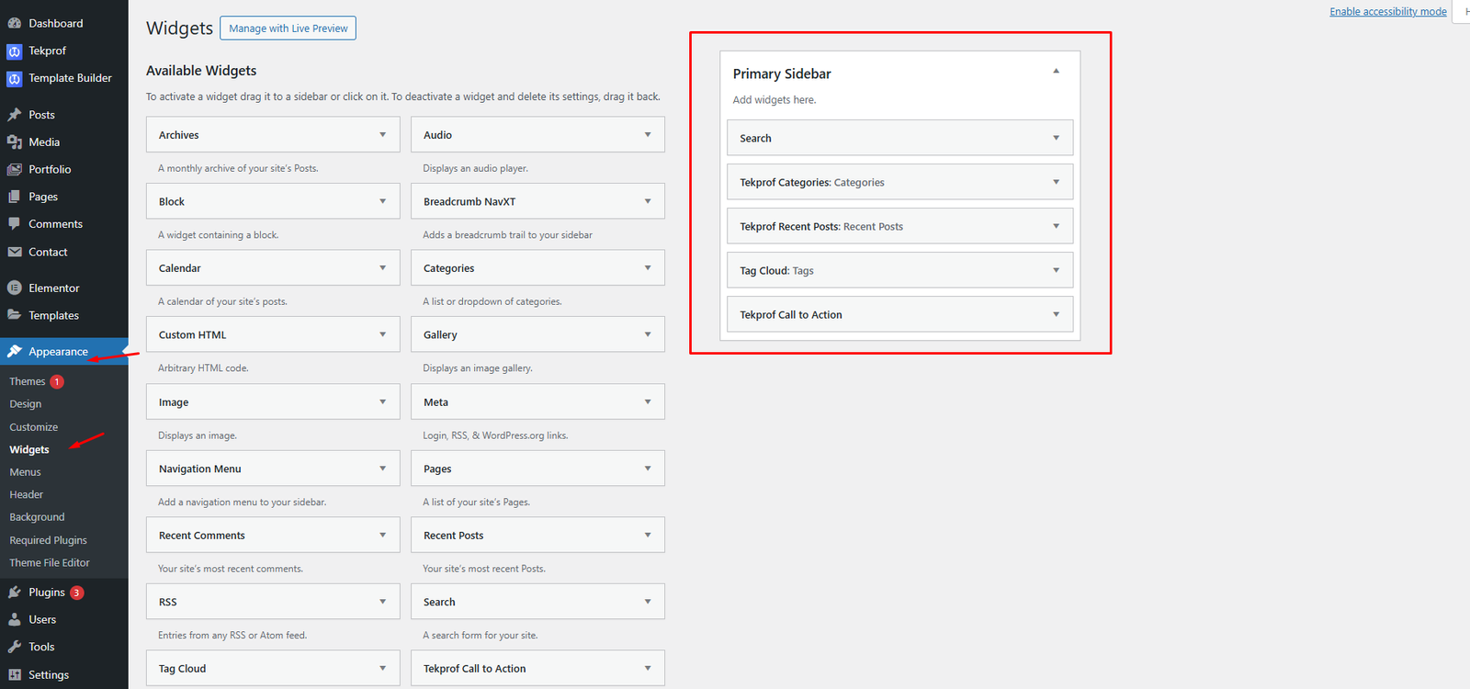Click the Tools wrench icon
The width and height of the screenshot is (1470, 689).
[x=15, y=647]
